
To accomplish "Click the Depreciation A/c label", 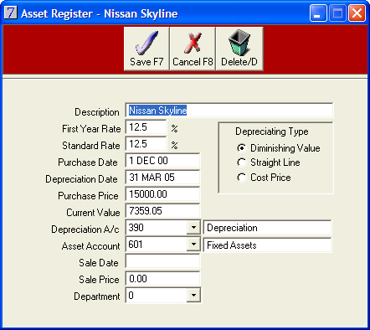I will coord(85,229).
